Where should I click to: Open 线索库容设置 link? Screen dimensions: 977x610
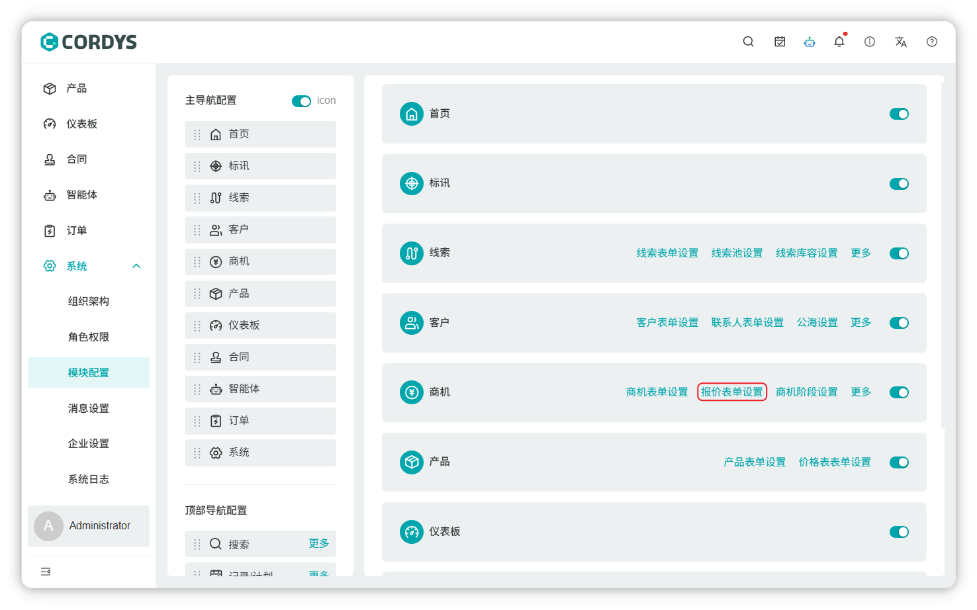pos(806,253)
